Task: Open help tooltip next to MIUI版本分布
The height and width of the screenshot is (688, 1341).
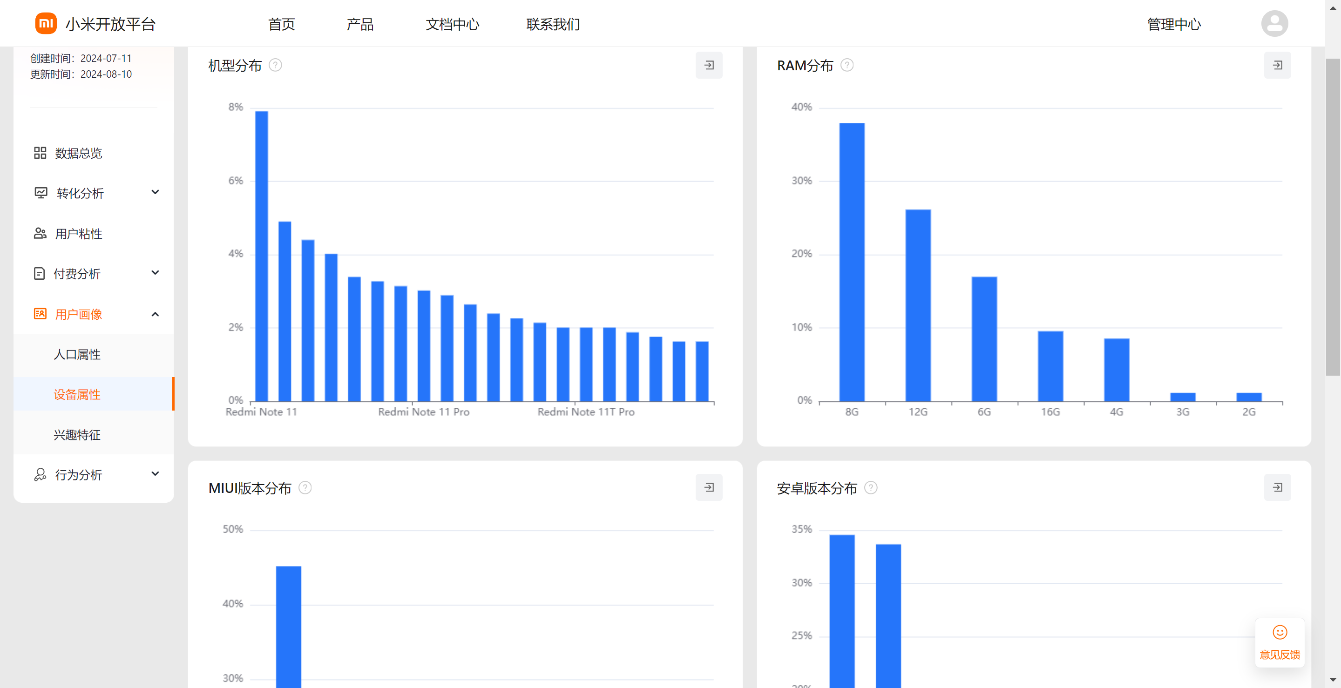Action: point(305,488)
